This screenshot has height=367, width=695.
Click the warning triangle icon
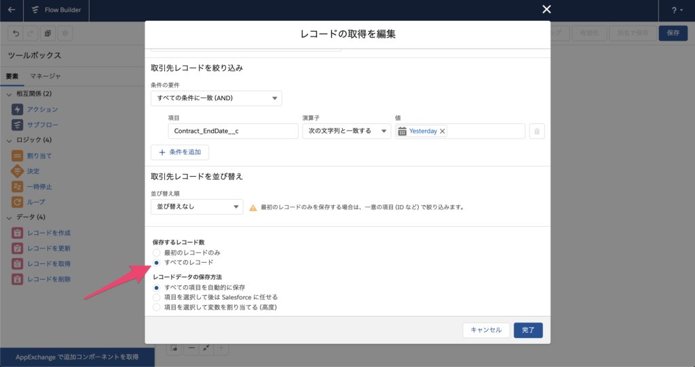[x=252, y=207]
